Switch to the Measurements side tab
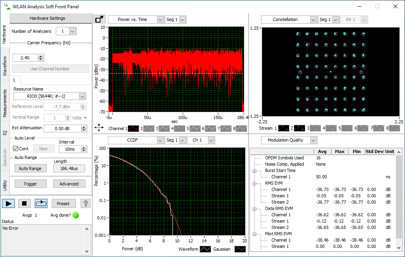Image resolution: width=405 pixels, height=257 pixels. (x=4, y=104)
